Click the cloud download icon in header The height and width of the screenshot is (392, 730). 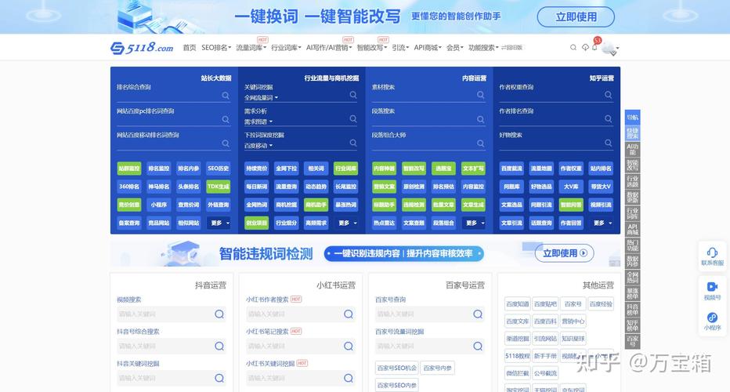click(585, 48)
